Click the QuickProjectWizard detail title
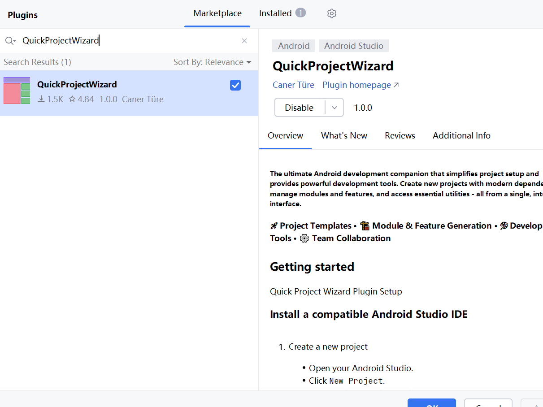This screenshot has width=543, height=407. pos(333,66)
